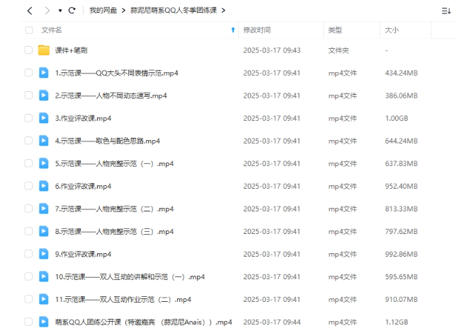Go forward with the right arrow
Viewport: 476px width, 333px height.
coord(47,11)
